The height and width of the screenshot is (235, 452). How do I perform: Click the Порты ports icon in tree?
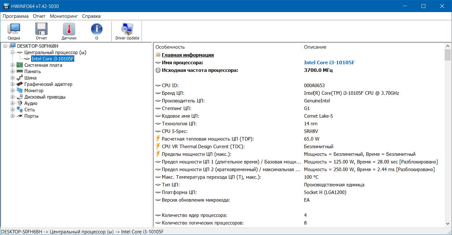[20, 116]
